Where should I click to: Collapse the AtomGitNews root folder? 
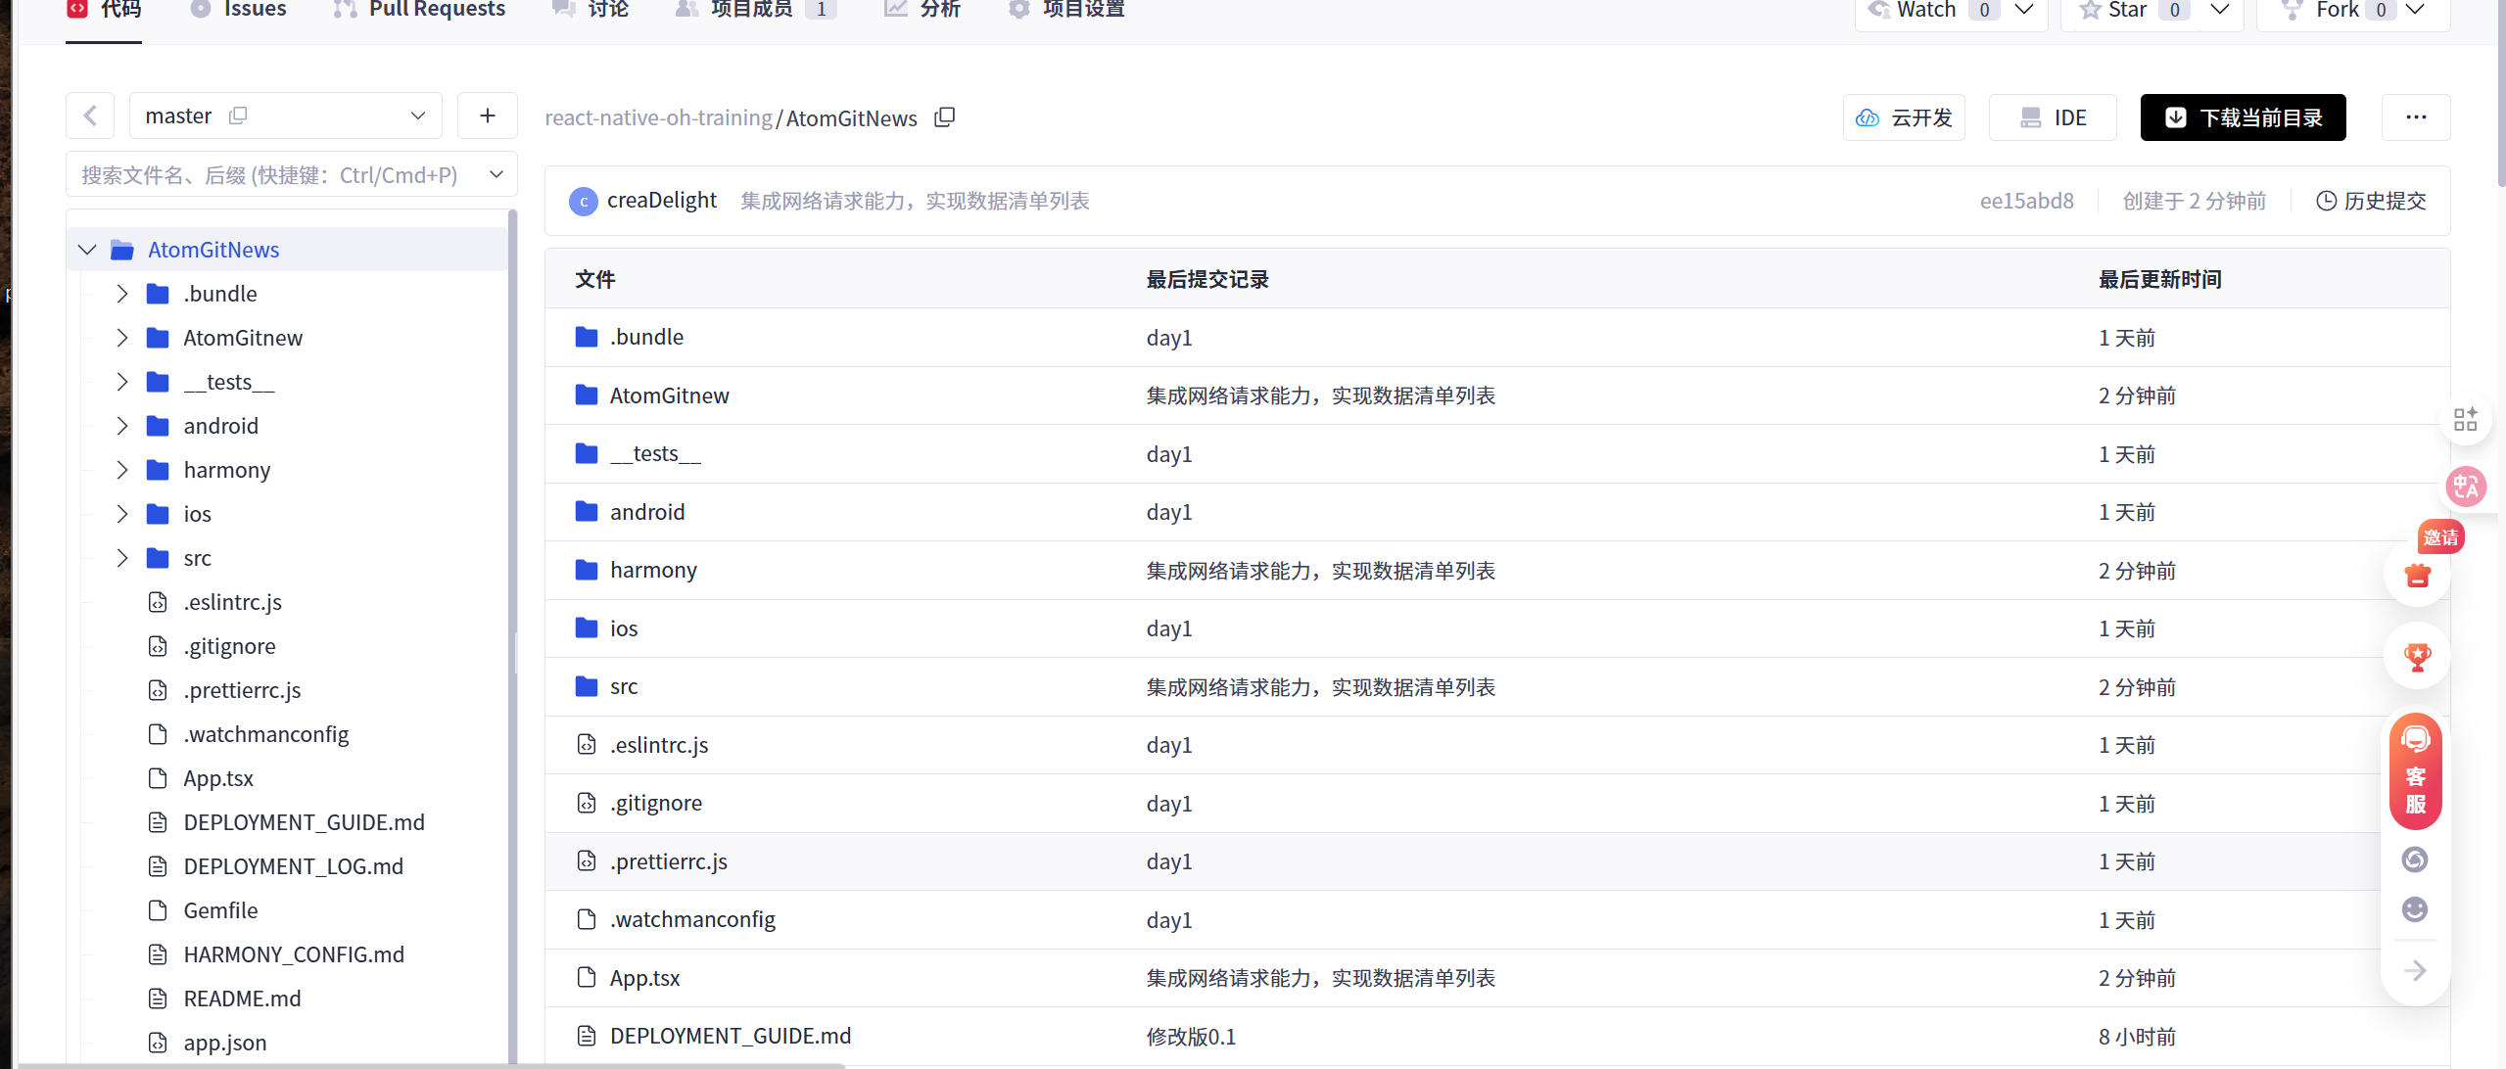87,250
